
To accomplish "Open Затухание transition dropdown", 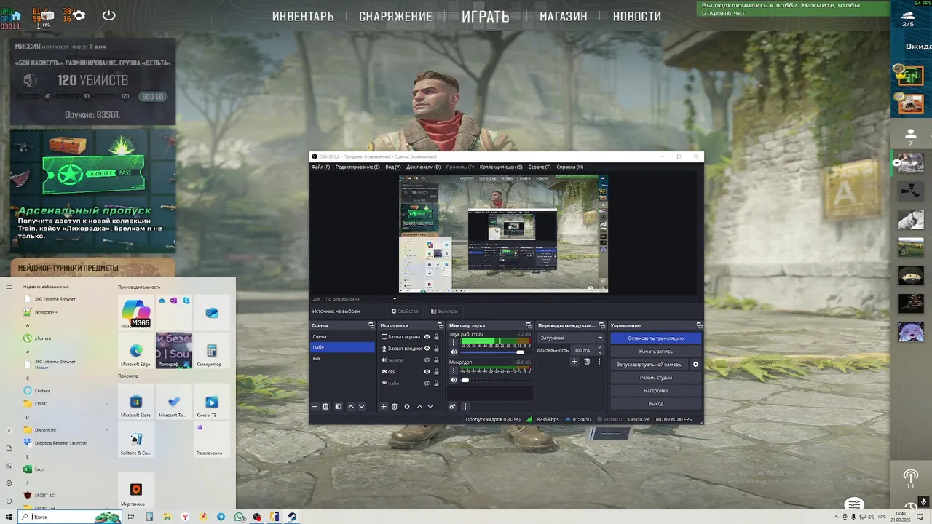I will (x=572, y=338).
